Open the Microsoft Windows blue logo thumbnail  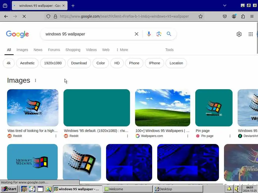(x=33, y=162)
